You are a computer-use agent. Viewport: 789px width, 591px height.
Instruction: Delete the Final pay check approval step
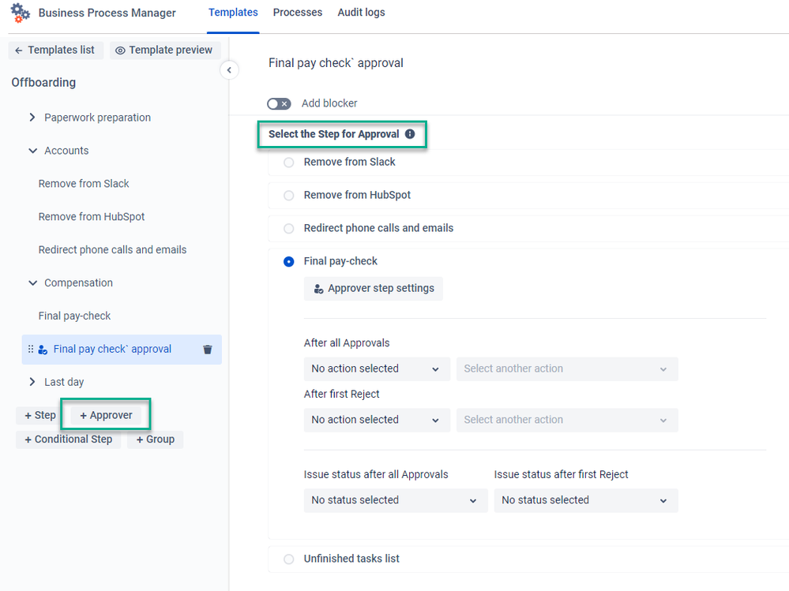coord(207,350)
